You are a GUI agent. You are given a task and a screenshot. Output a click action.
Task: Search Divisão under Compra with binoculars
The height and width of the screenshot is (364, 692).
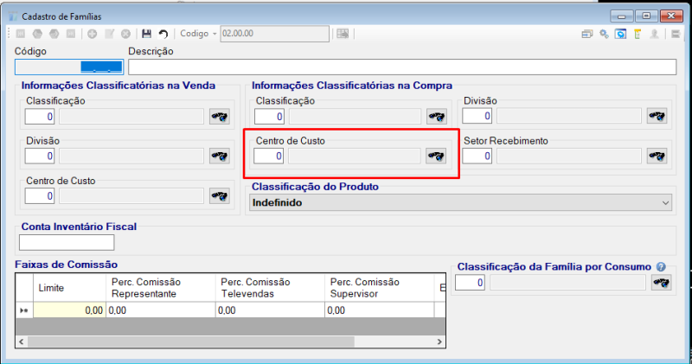657,116
